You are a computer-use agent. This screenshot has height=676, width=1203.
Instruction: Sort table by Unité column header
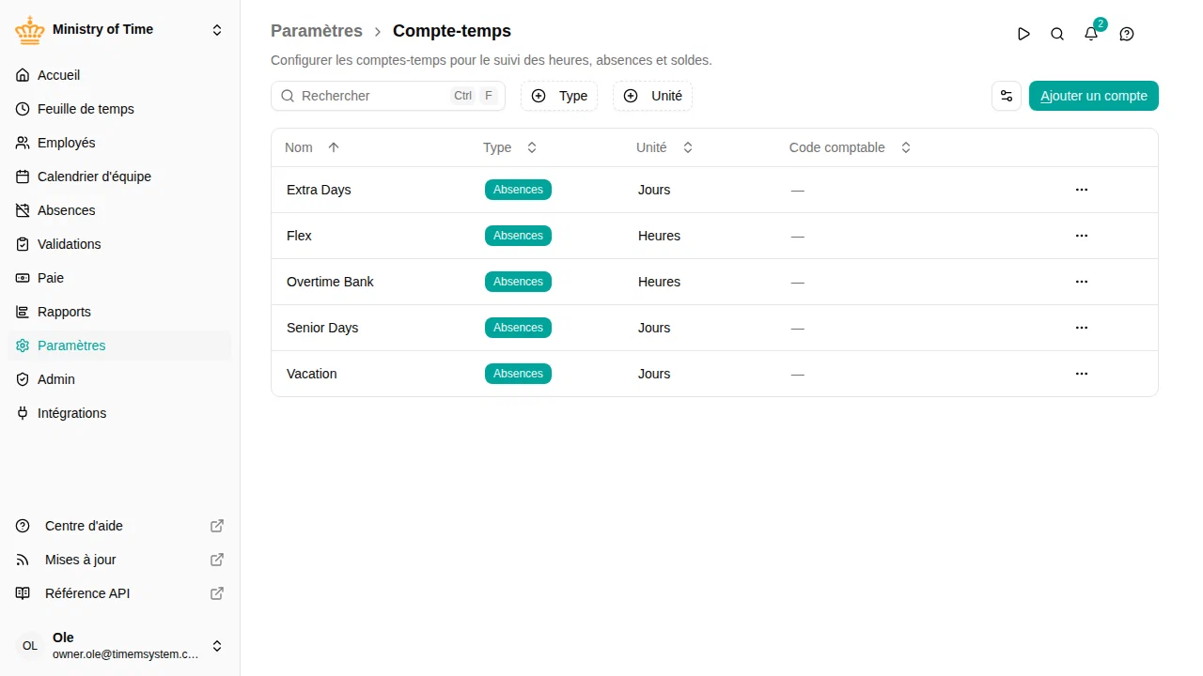(664, 147)
